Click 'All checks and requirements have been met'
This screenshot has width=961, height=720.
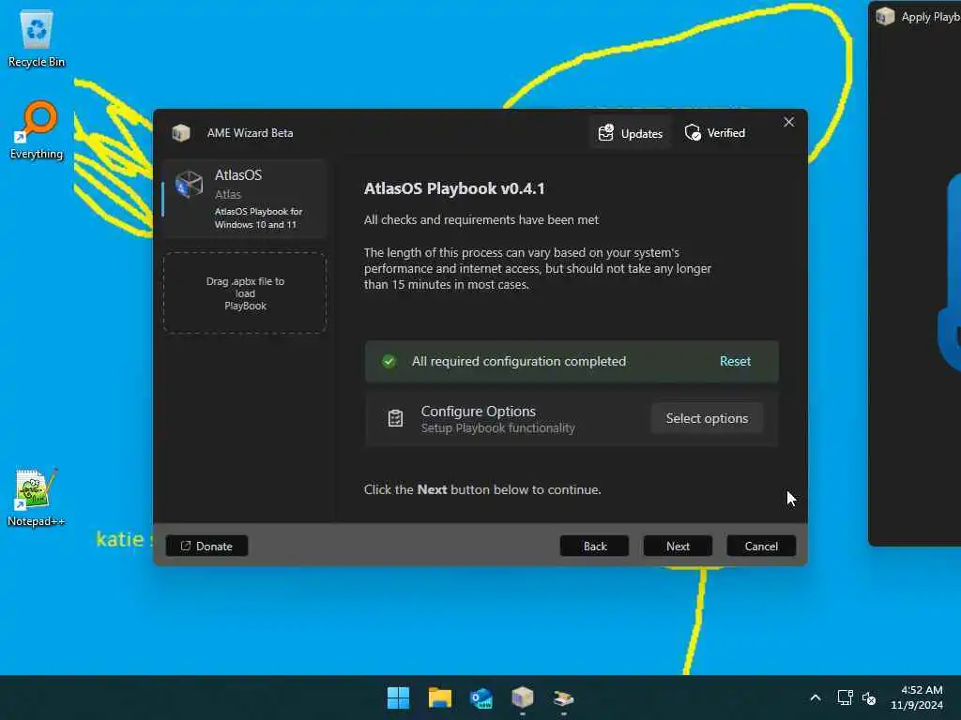481,219
